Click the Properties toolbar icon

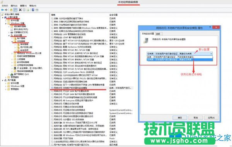(24, 10)
